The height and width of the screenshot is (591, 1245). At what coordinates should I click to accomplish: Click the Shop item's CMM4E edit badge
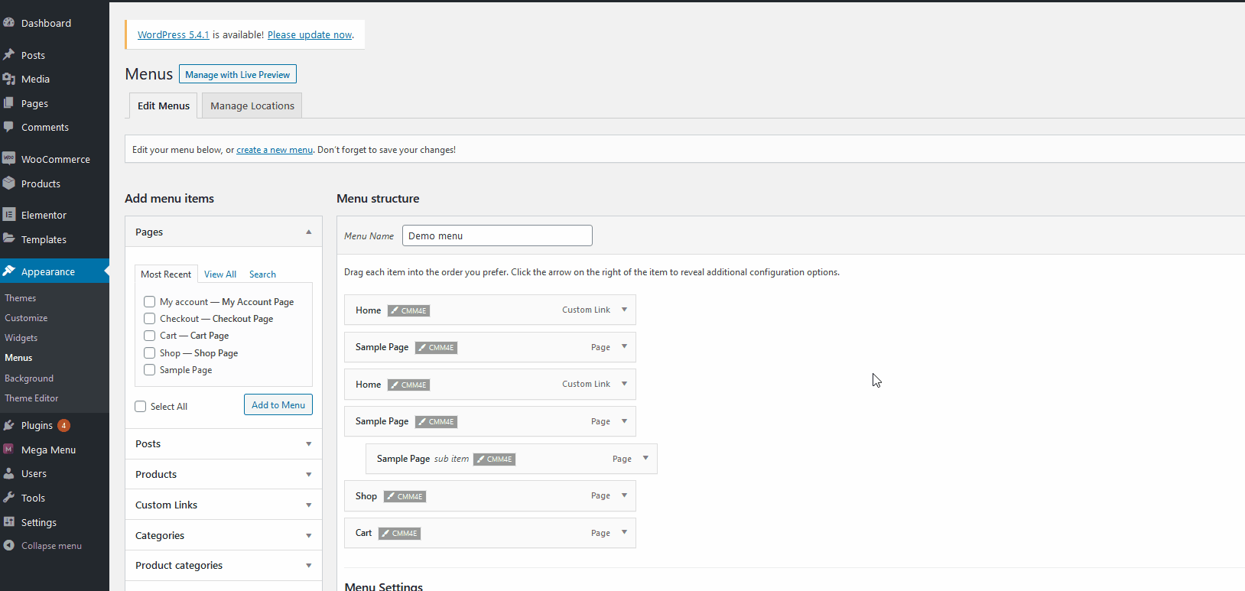[x=405, y=496]
